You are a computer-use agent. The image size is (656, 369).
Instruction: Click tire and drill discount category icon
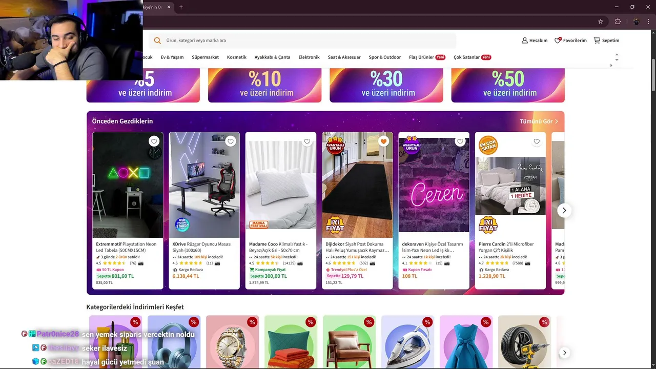[x=524, y=342]
